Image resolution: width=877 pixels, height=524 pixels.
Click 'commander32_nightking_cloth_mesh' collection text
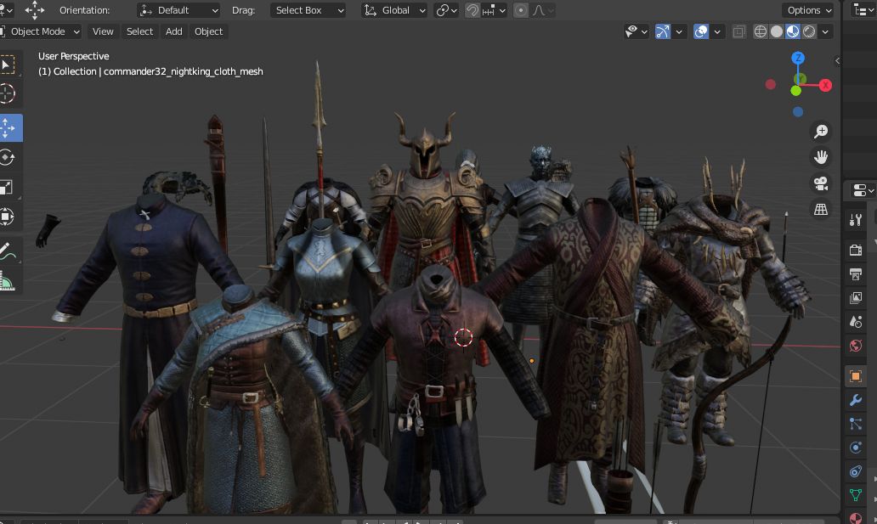[x=183, y=71]
